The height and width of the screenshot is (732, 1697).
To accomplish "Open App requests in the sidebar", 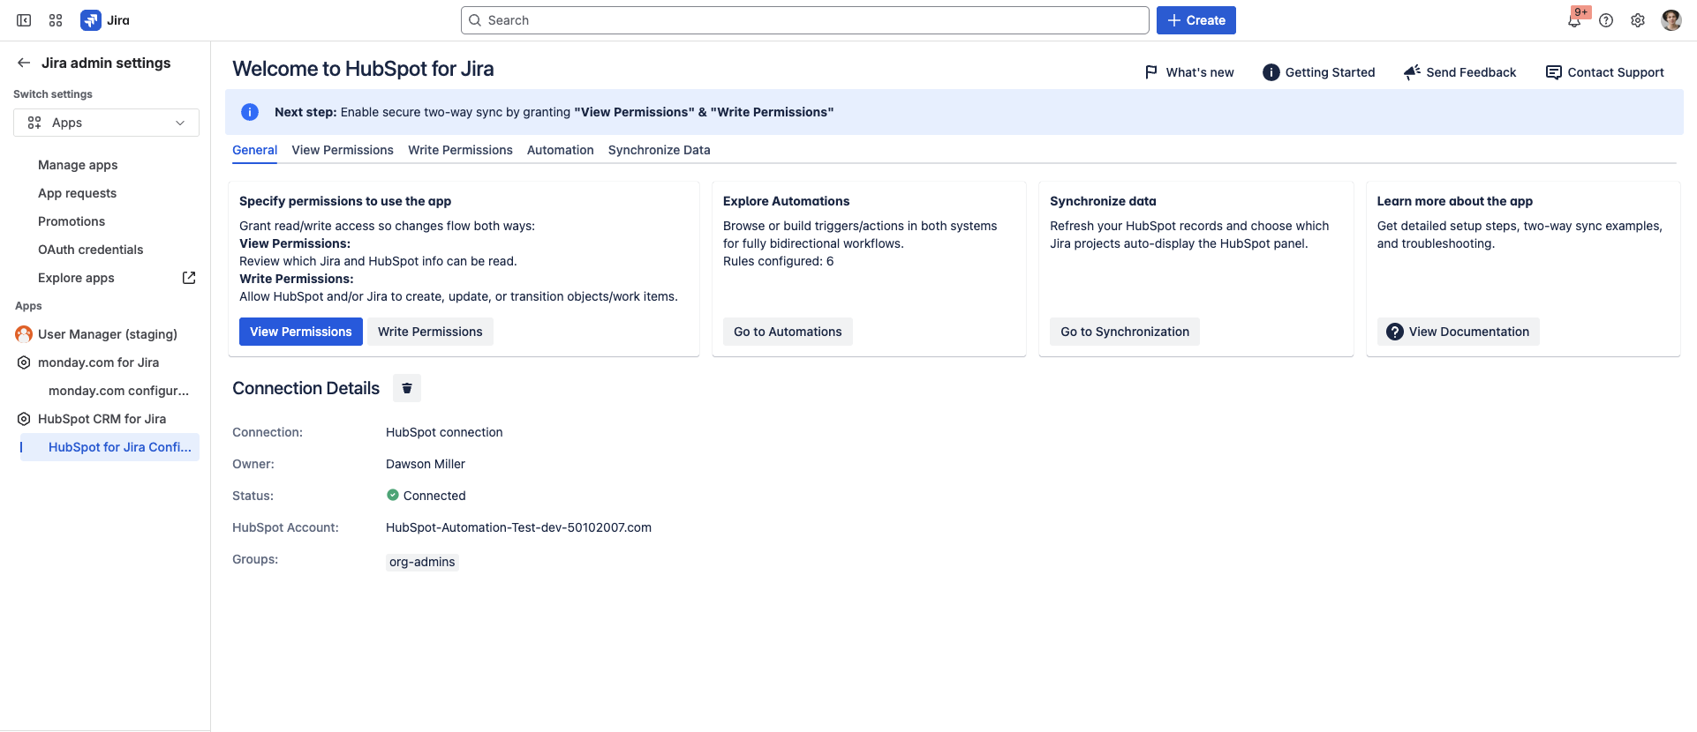I will click(77, 193).
